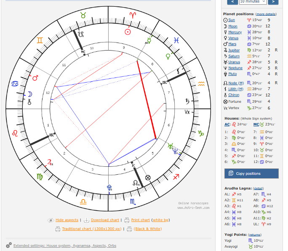Click the Download chart link
288x251 pixels.
click(105, 220)
